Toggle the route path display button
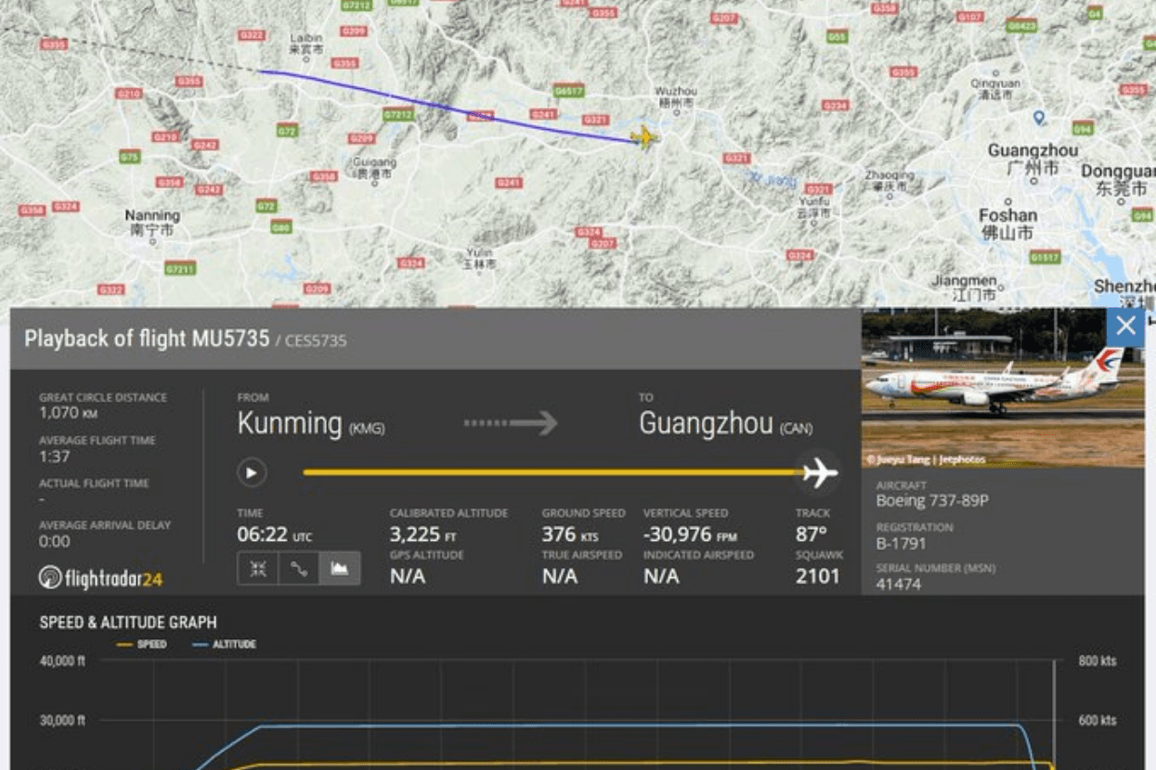 (299, 569)
